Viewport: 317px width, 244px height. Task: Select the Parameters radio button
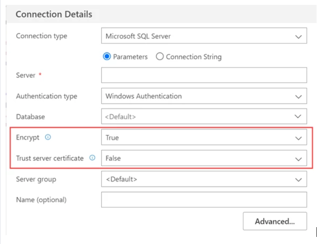pyautogui.click(x=107, y=57)
